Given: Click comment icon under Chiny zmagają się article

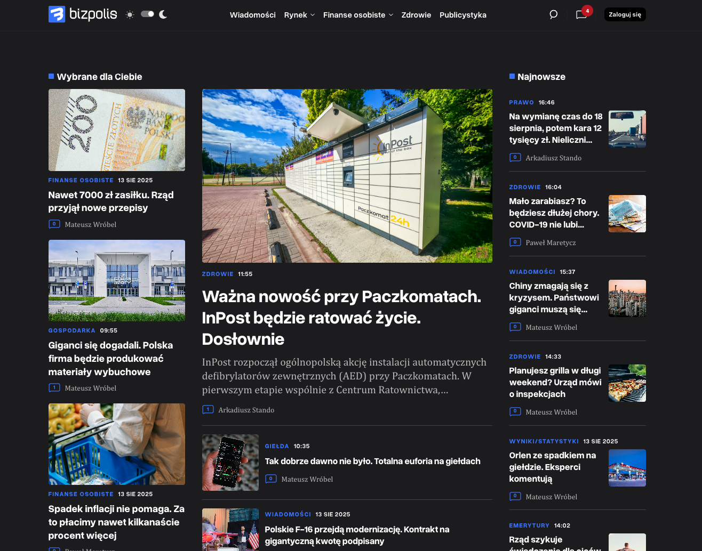Looking at the screenshot, I should click(515, 327).
